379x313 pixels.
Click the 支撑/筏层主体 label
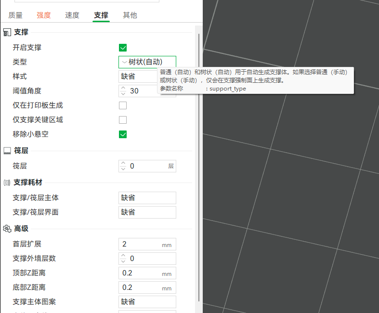36,198
